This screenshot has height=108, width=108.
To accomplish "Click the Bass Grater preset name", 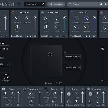I will click(x=16, y=36).
